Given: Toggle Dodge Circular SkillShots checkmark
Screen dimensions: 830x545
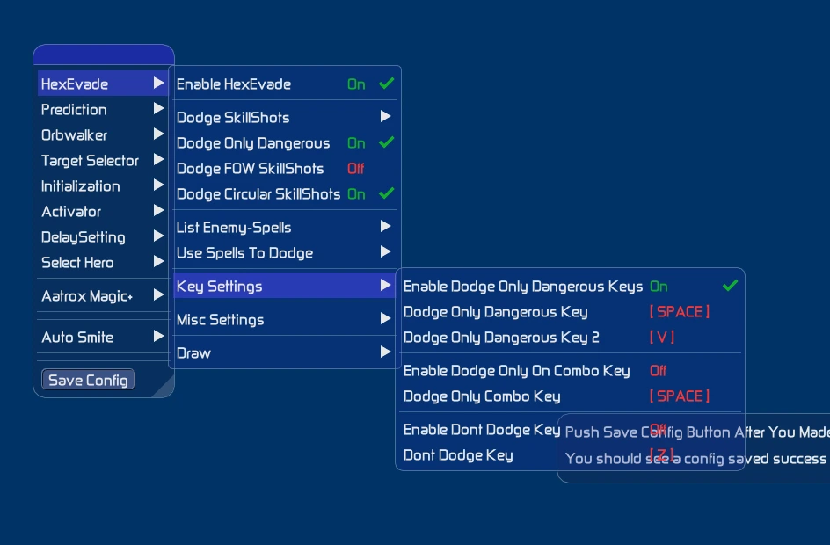Looking at the screenshot, I should point(386,193).
